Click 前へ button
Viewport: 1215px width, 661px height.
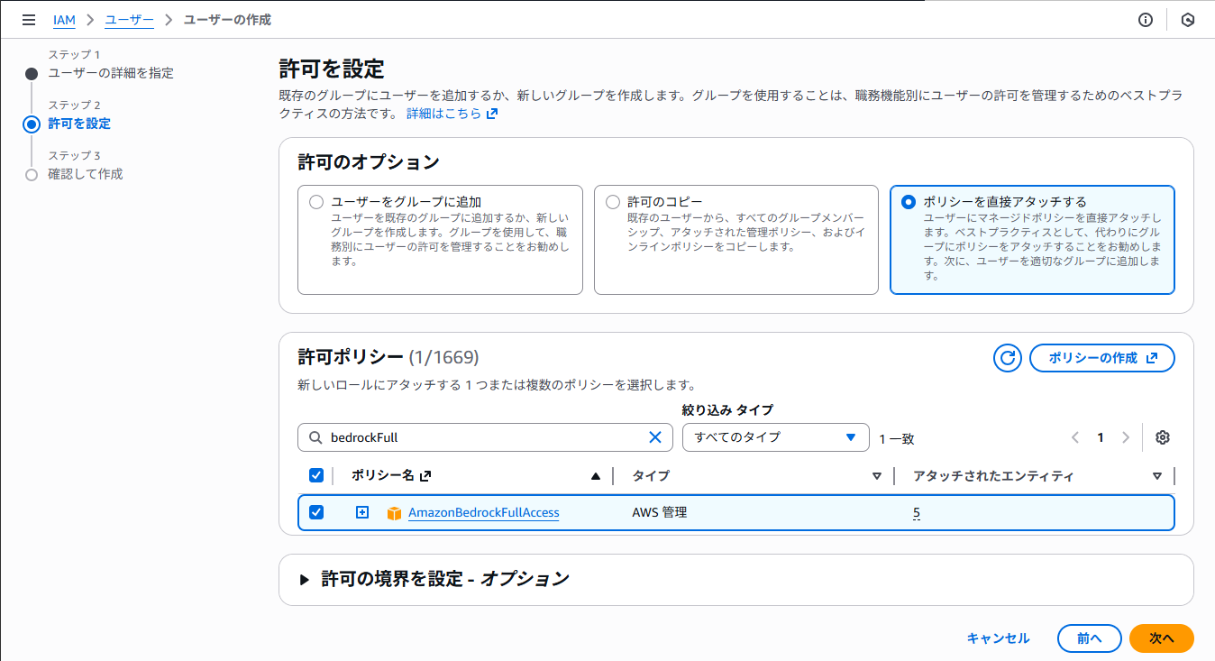point(1090,638)
